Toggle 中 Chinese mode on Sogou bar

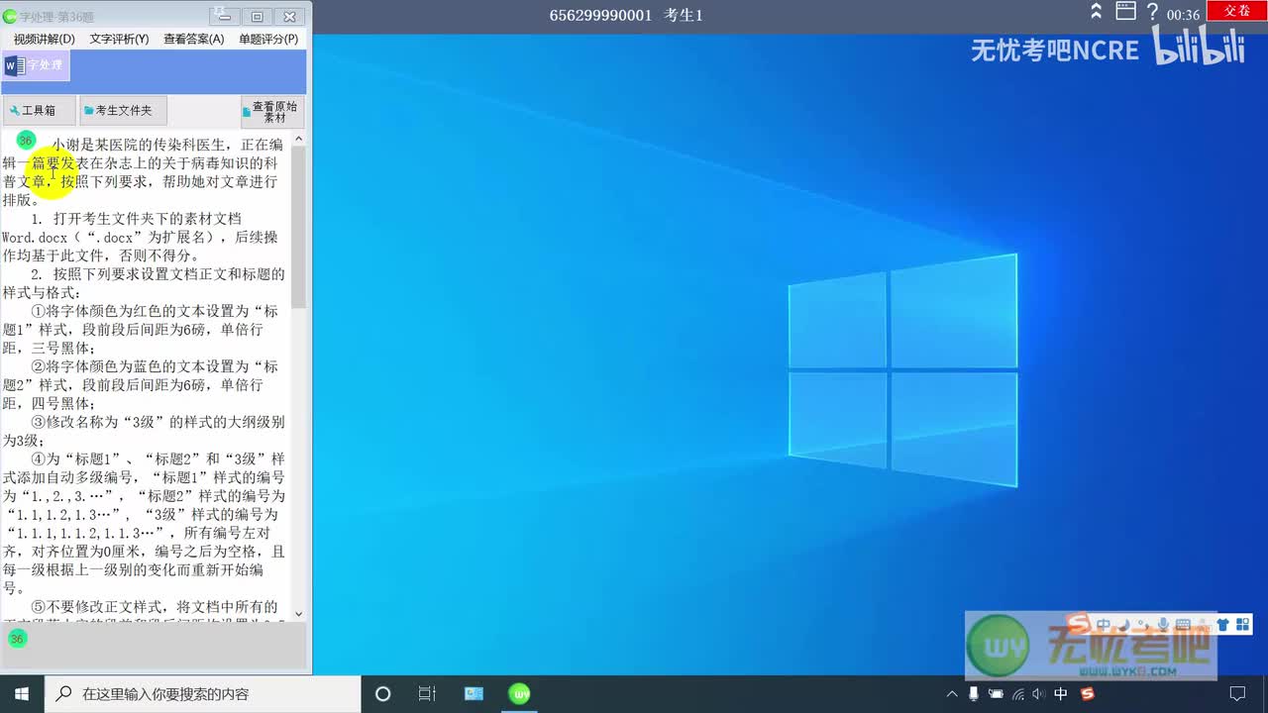1104,625
